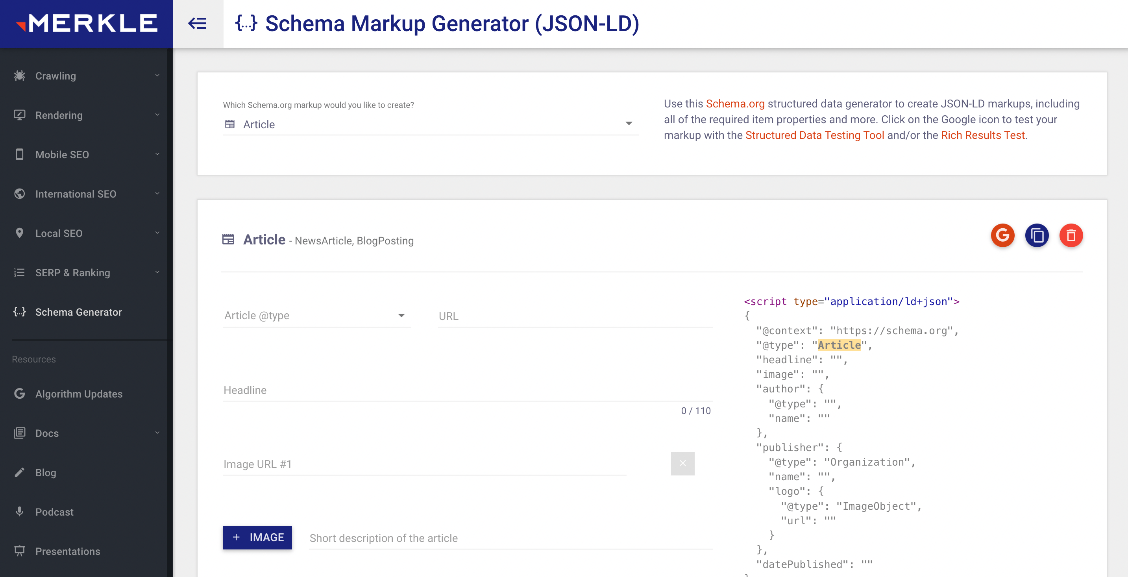Click the Crawling spider icon
The image size is (1128, 577).
tap(19, 76)
